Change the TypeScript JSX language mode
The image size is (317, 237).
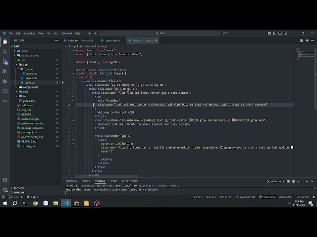(x=247, y=197)
